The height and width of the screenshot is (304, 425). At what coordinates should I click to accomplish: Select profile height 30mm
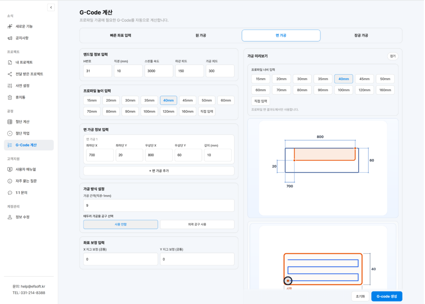point(130,100)
